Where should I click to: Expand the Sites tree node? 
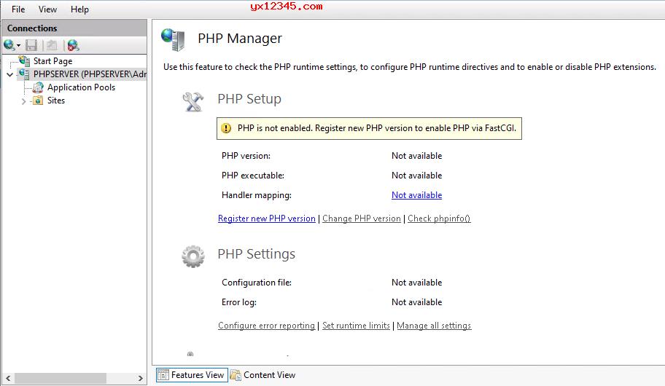pos(23,101)
